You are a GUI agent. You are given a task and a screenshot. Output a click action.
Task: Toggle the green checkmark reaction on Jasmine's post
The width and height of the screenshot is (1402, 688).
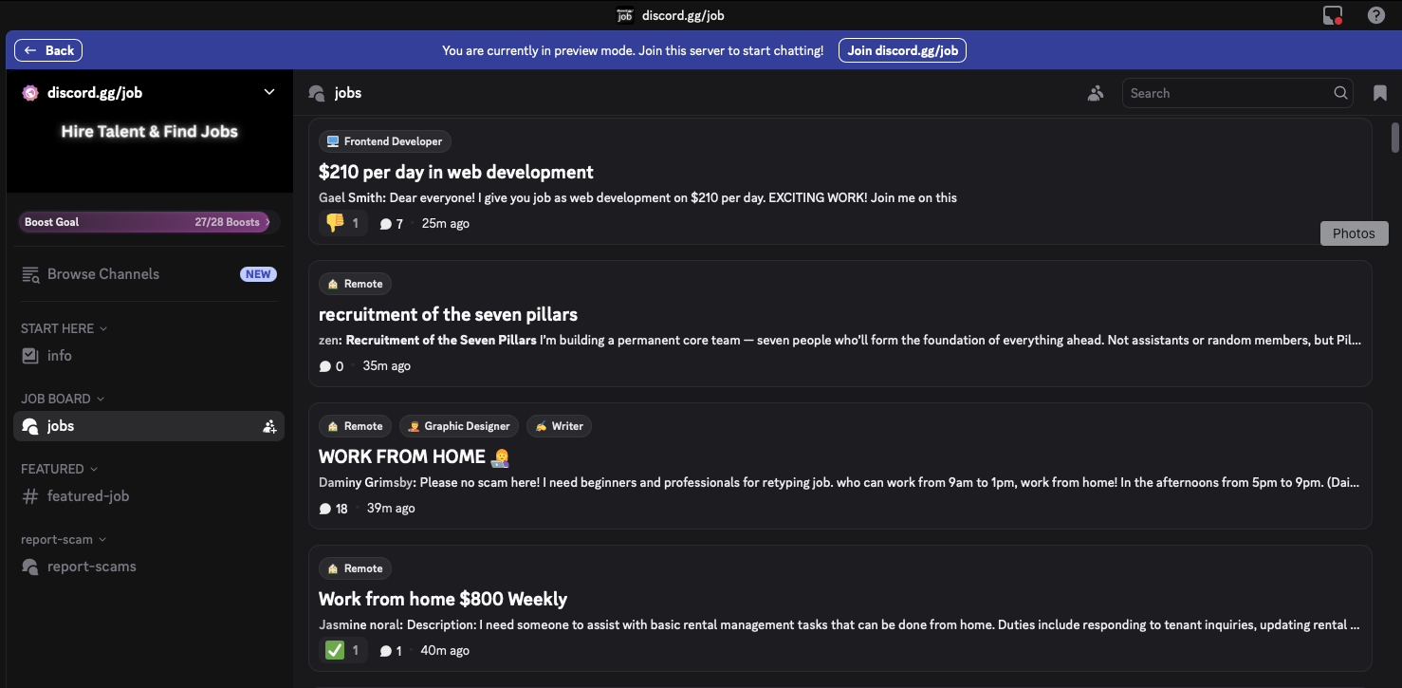point(341,649)
